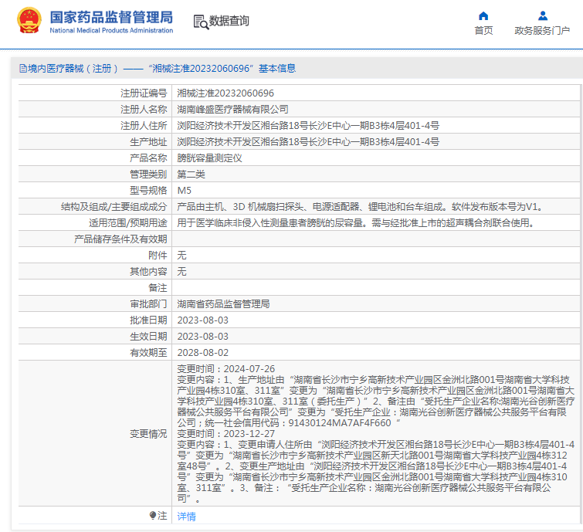Click approving department 湖南省药品监督管理局
583x532 pixels.
click(223, 304)
